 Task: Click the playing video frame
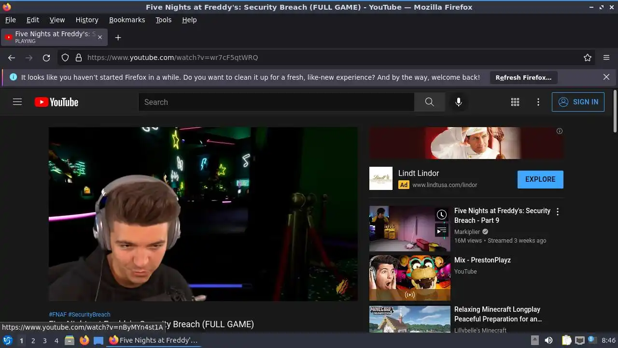point(203,214)
